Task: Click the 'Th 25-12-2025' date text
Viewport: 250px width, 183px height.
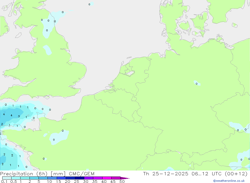Action: (x=166, y=174)
